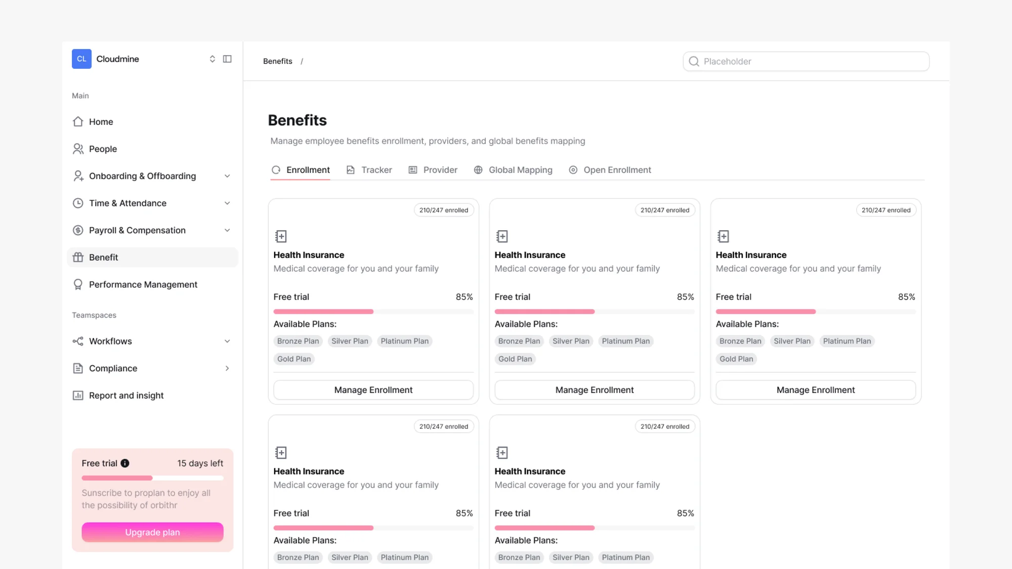The height and width of the screenshot is (569, 1012).
Task: Expand the Workflows chevron
Action: coord(227,341)
